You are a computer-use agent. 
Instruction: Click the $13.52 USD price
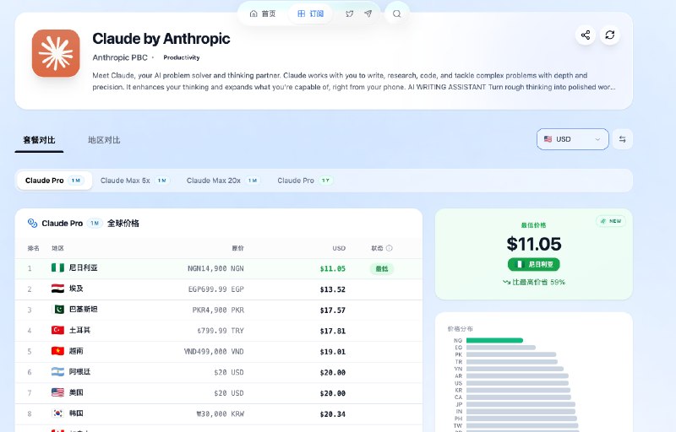click(x=332, y=289)
